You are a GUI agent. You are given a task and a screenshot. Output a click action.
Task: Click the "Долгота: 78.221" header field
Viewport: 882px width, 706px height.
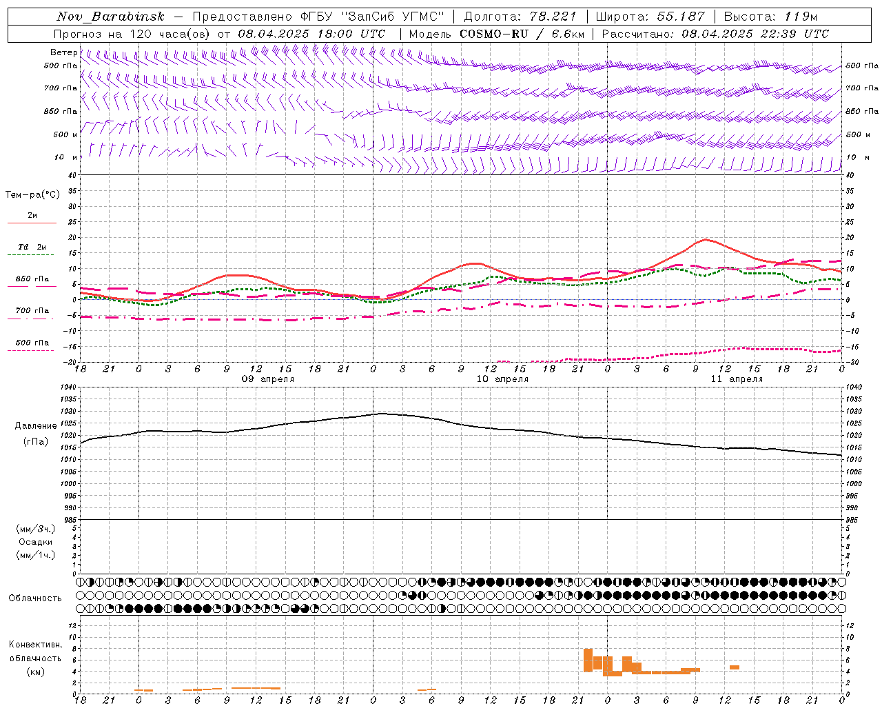coord(520,17)
